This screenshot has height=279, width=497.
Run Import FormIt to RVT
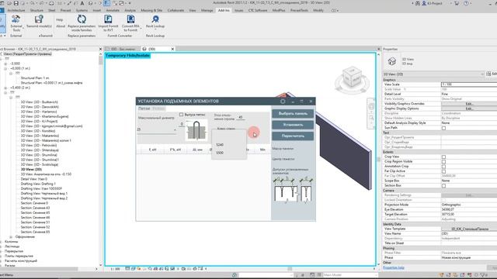point(108,23)
